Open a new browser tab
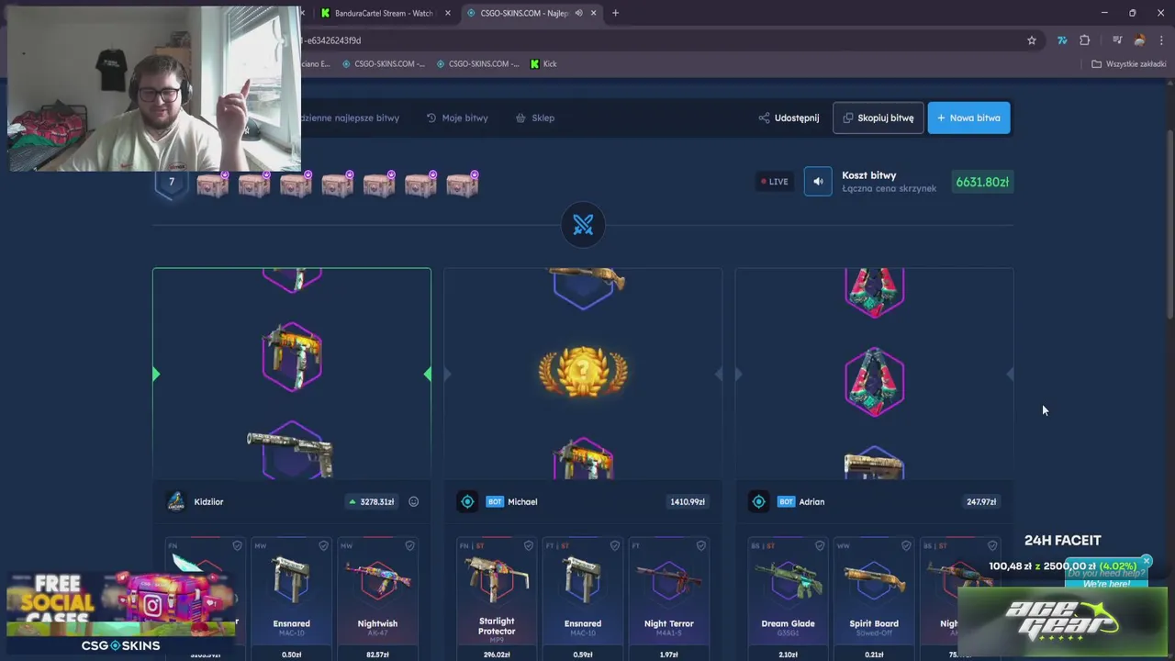This screenshot has height=661, width=1175. click(615, 13)
